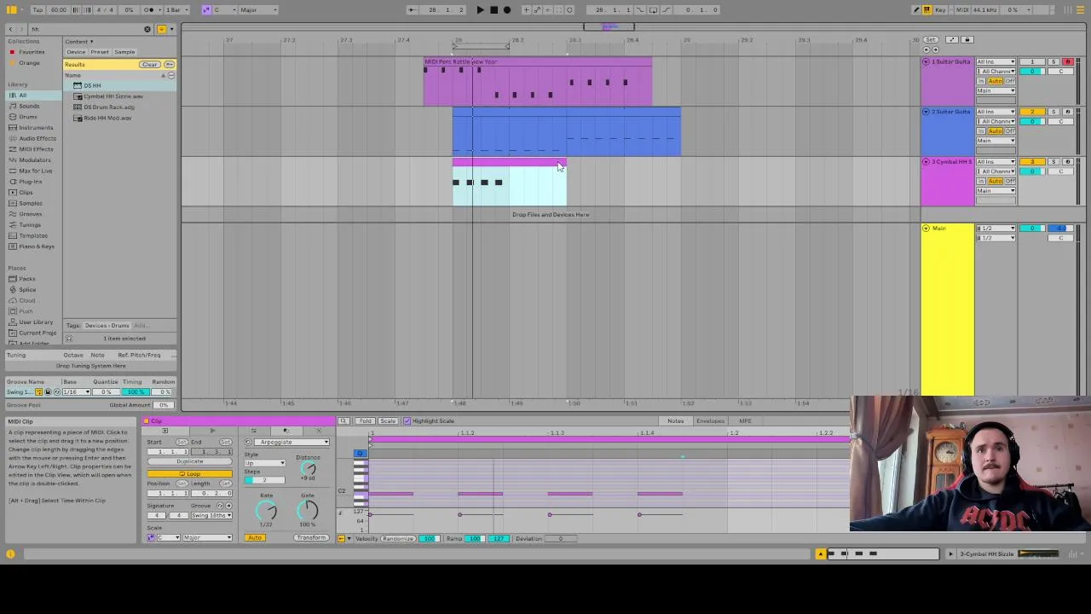
Task: Click the Duplicate clip button
Action: click(x=189, y=462)
